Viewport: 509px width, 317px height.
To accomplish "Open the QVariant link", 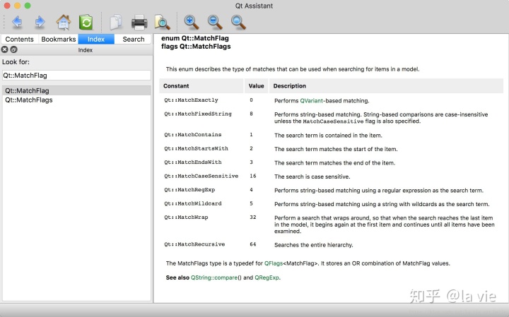I will coord(311,101).
